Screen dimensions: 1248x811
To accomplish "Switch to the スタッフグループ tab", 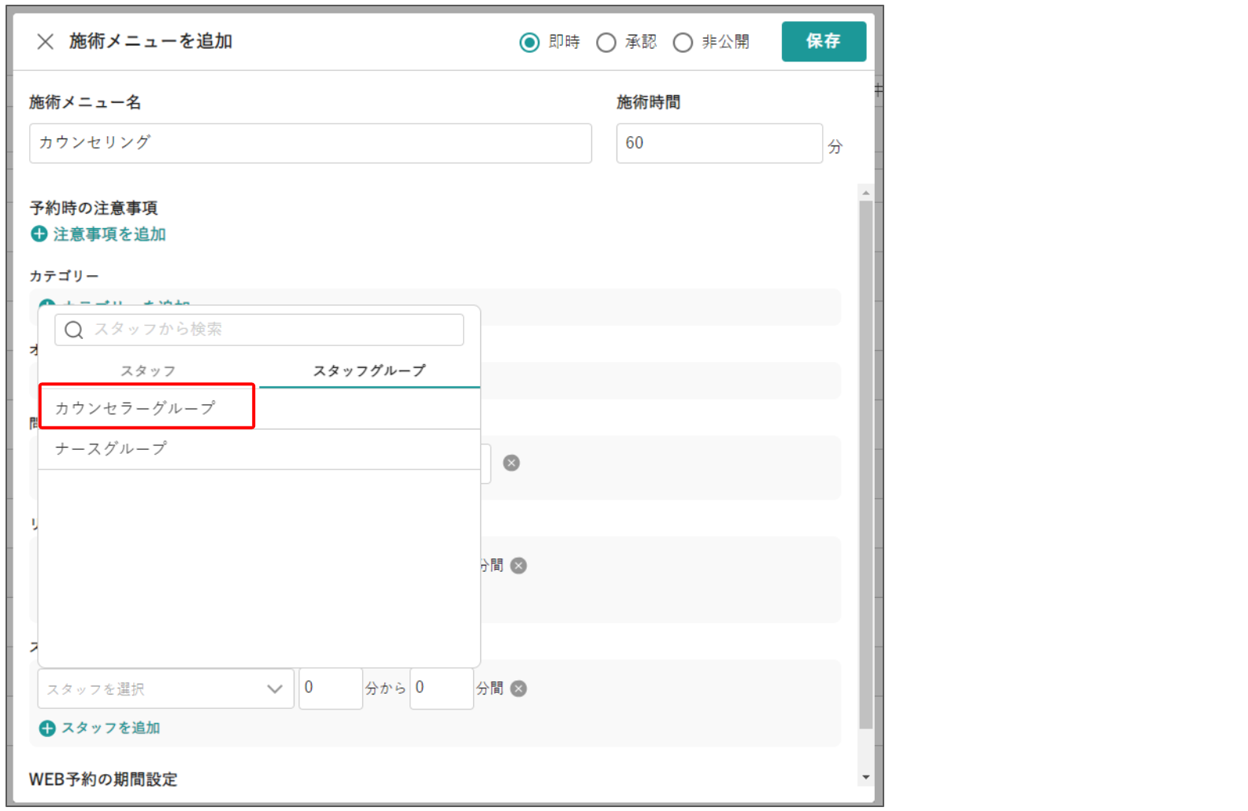I will (369, 370).
